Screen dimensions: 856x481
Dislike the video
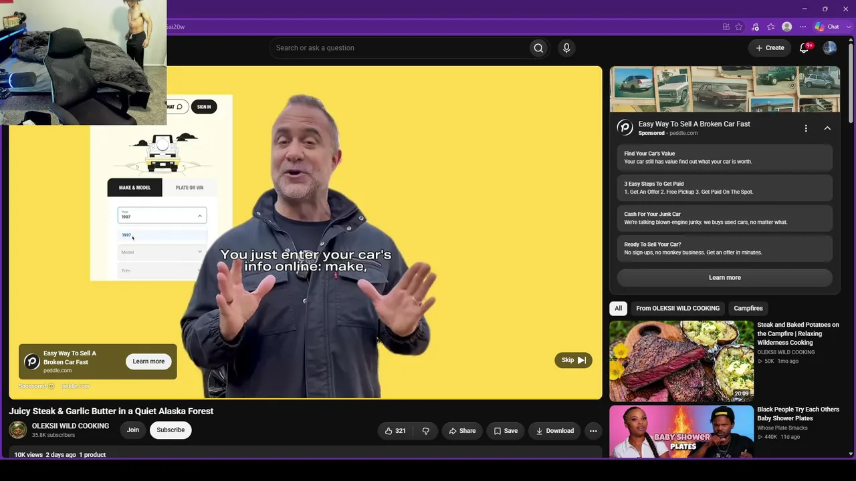click(x=425, y=431)
